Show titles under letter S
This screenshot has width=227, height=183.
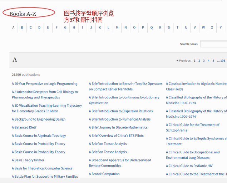point(169,27)
